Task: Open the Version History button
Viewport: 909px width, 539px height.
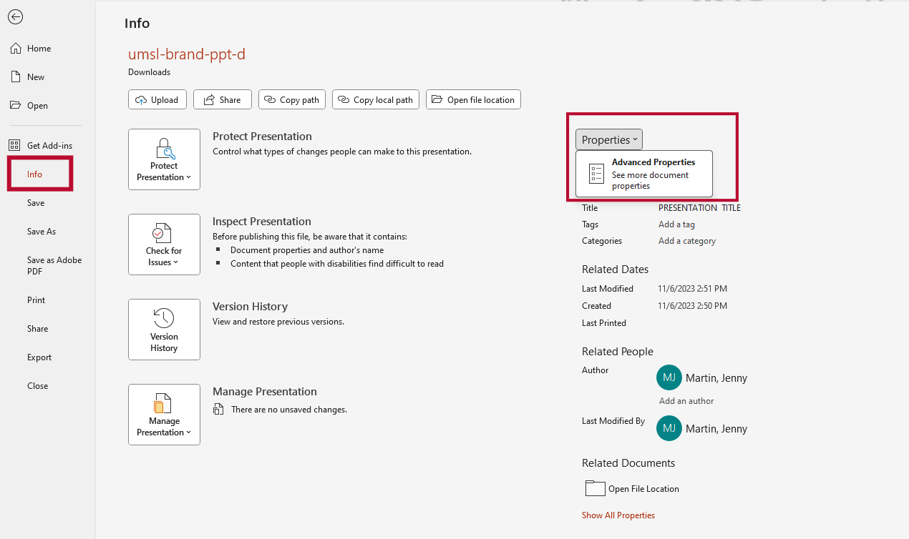Action: pyautogui.click(x=164, y=330)
